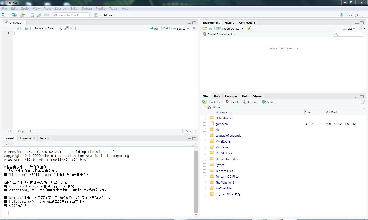This screenshot has width=368, height=220.
Task: Switch to the Terminal tab
Action: tap(26, 138)
